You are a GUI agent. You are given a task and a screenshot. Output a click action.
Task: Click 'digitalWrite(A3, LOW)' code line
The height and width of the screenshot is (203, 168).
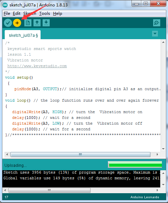[77, 123]
